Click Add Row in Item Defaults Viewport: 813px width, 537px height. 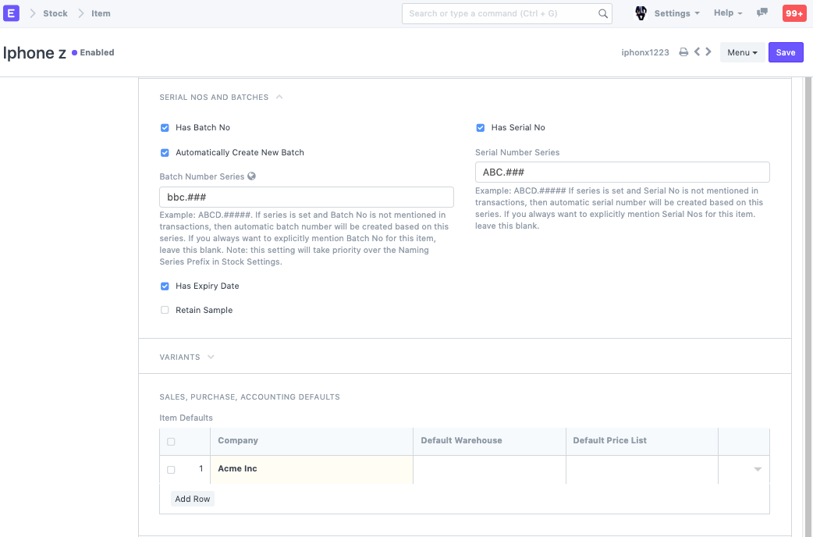(x=193, y=499)
